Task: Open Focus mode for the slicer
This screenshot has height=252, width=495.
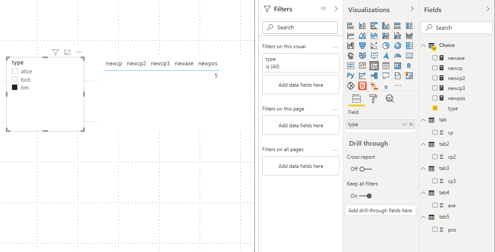Action: [67, 52]
